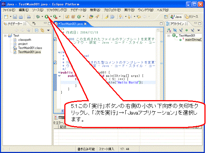This screenshot has height=153, width=210.
Task: Open dropdown next to External Tools icon
Action: [60, 17]
